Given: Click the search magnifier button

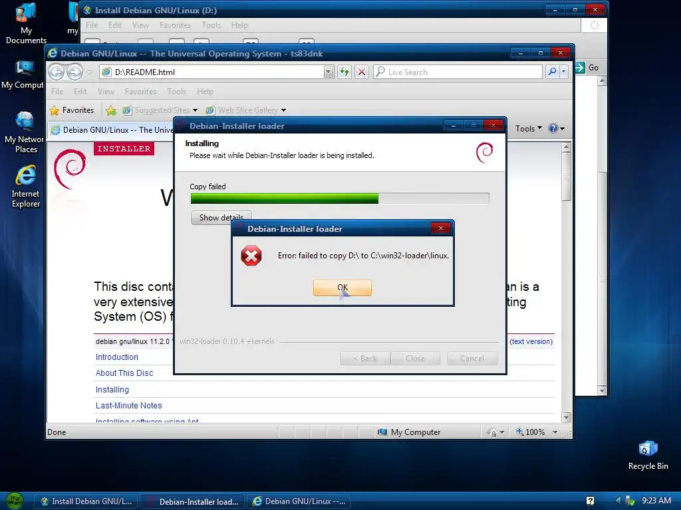Looking at the screenshot, I should coord(552,72).
